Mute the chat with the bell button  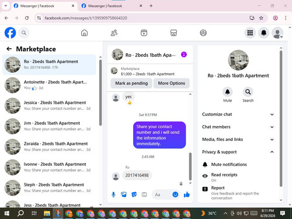(227, 92)
